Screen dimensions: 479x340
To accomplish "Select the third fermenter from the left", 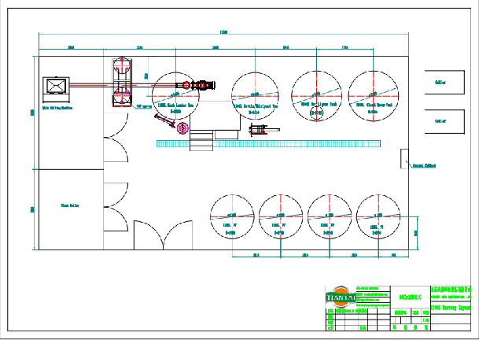I will 330,216.
